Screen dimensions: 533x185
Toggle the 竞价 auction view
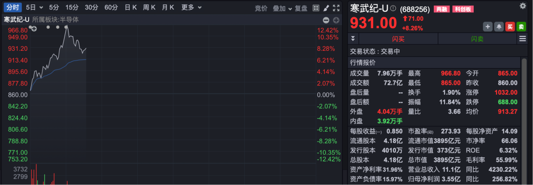point(261,8)
